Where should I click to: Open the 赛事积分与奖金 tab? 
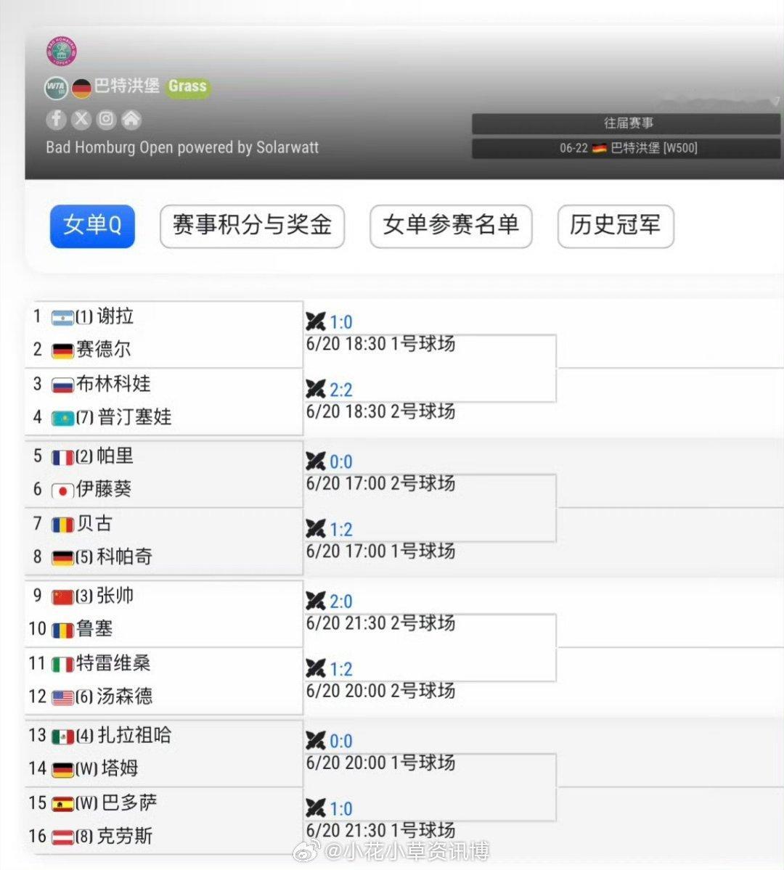(252, 226)
